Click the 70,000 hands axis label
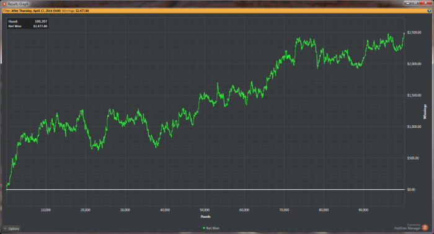The height and width of the screenshot is (234, 434). [284, 210]
